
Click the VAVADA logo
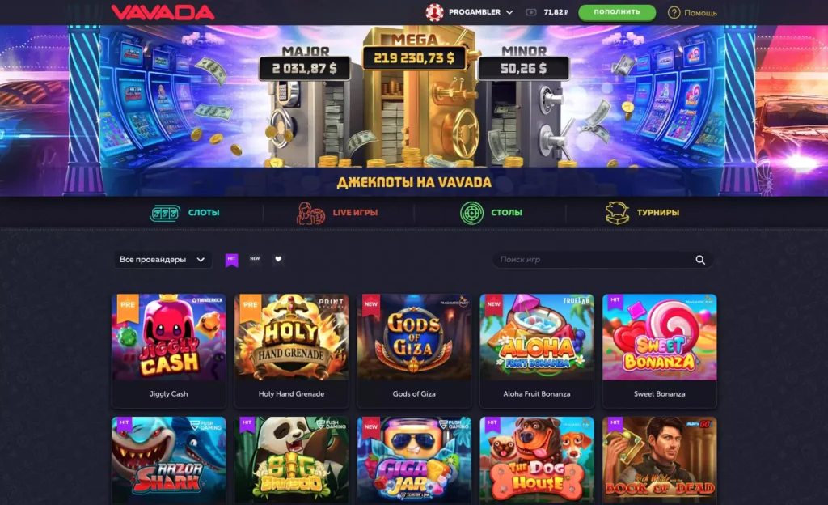(x=163, y=12)
